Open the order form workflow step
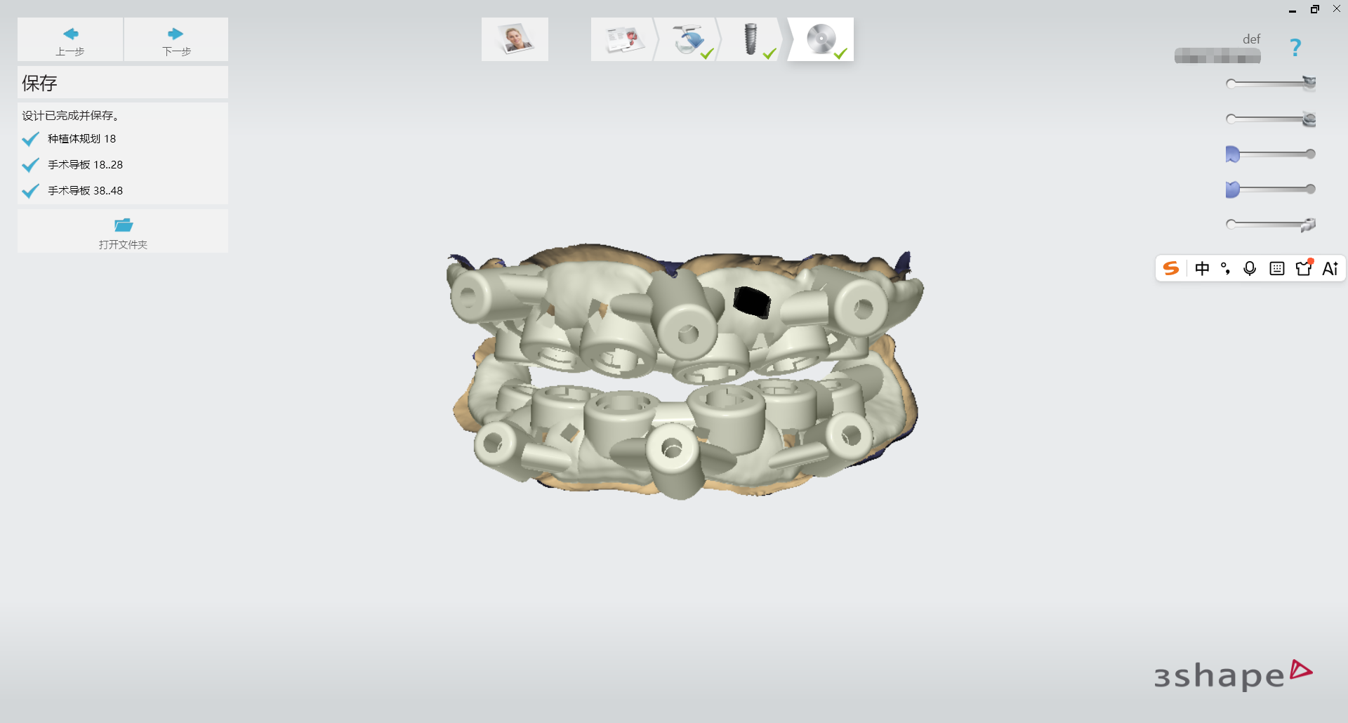The height and width of the screenshot is (723, 1348). coord(623,39)
